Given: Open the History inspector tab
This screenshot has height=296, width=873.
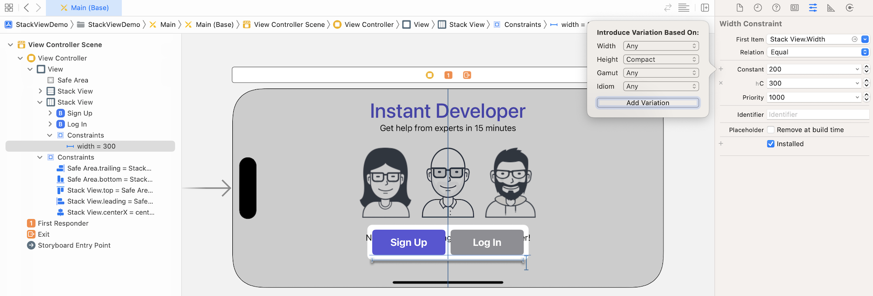Looking at the screenshot, I should 758,8.
